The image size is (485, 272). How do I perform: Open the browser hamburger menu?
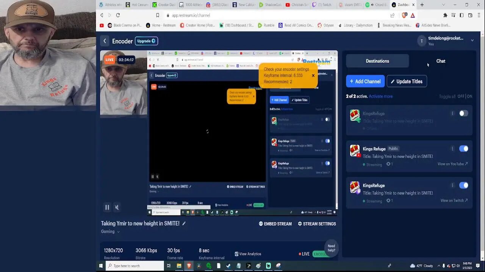479,15
